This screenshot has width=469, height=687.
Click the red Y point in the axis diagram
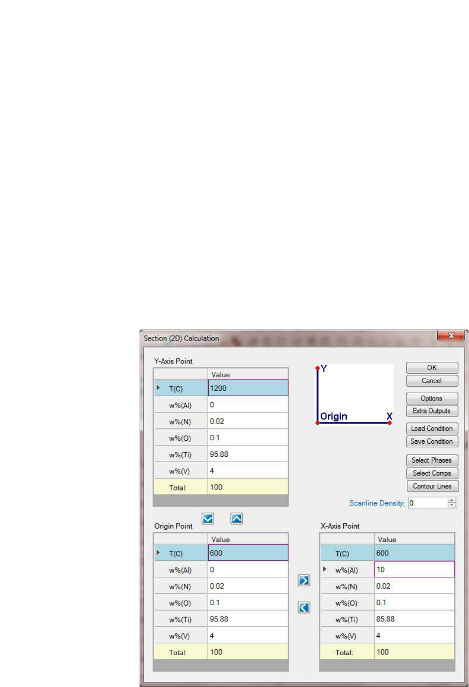tap(317, 368)
